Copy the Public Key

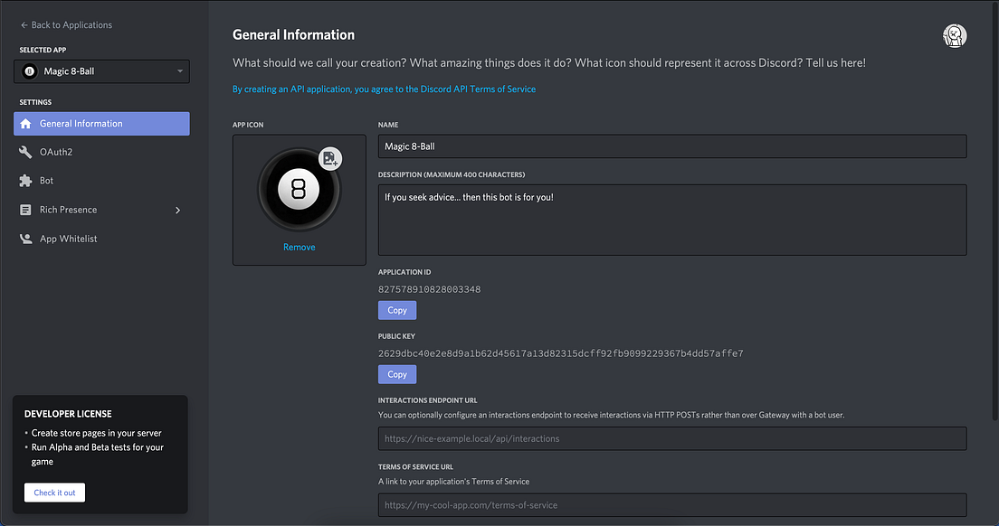(x=397, y=375)
